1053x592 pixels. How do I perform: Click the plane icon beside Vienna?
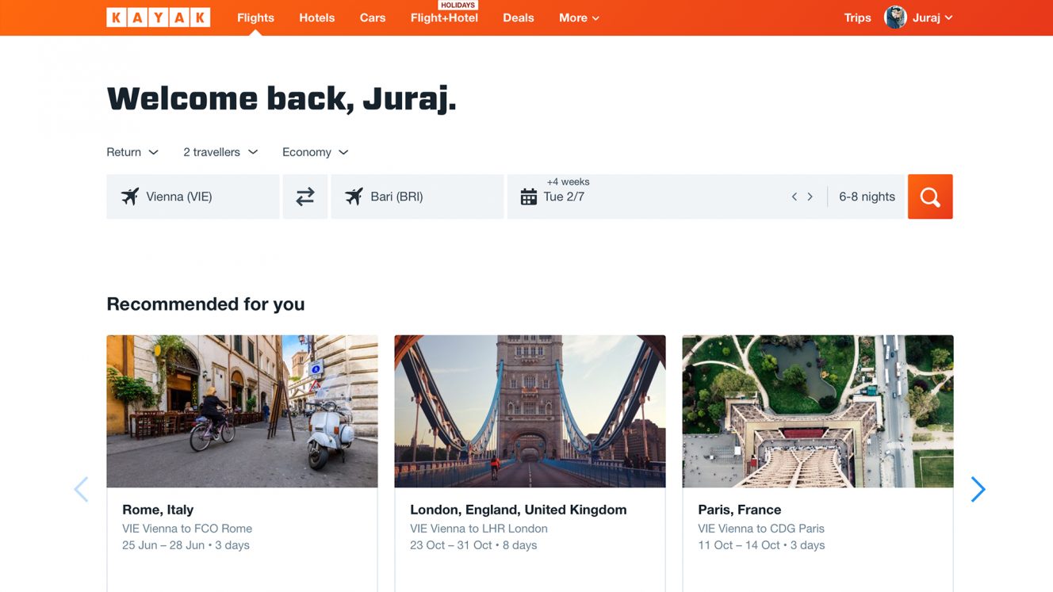[x=130, y=197]
